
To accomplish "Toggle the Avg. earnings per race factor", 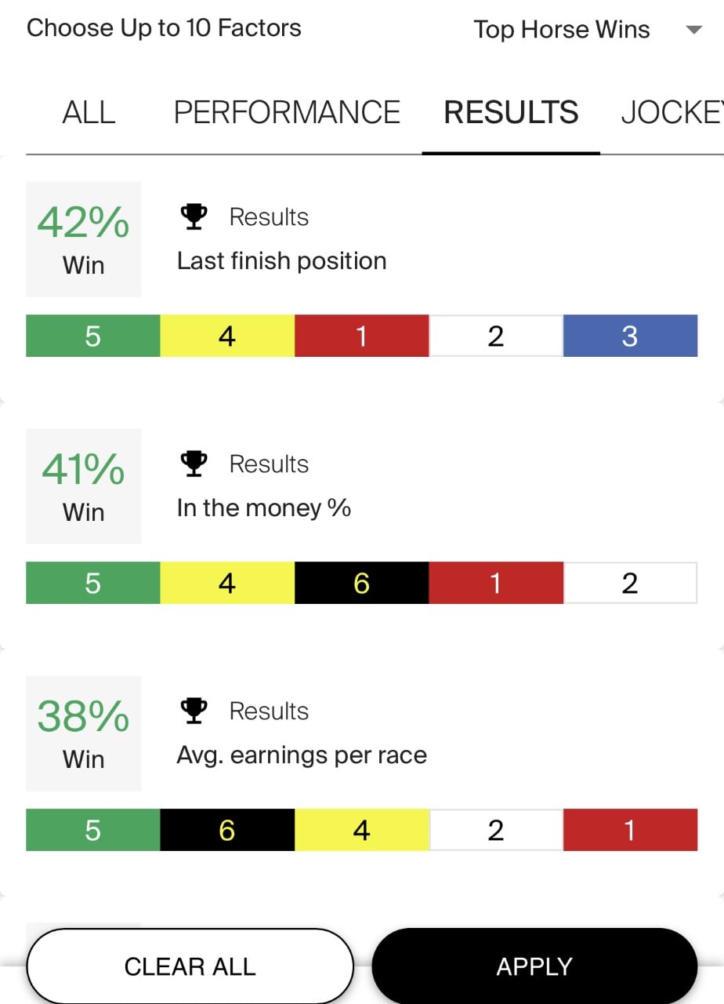I will pyautogui.click(x=301, y=755).
